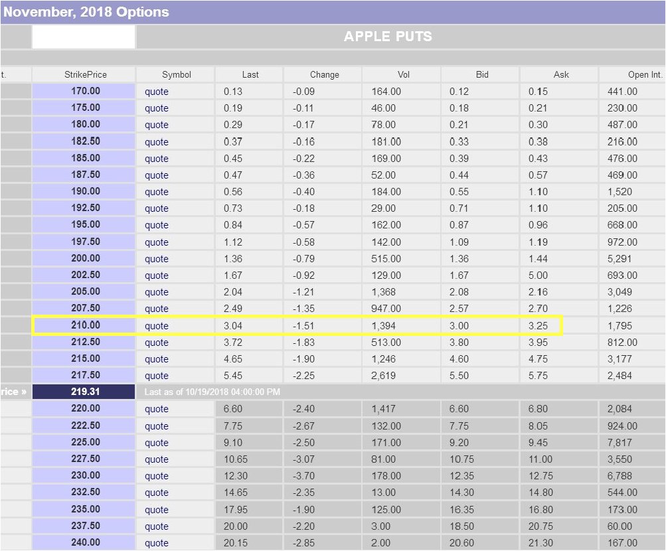Viewport: 666px width, 551px height.
Task: Open the quote link for strike 187.50
Action: tap(156, 175)
